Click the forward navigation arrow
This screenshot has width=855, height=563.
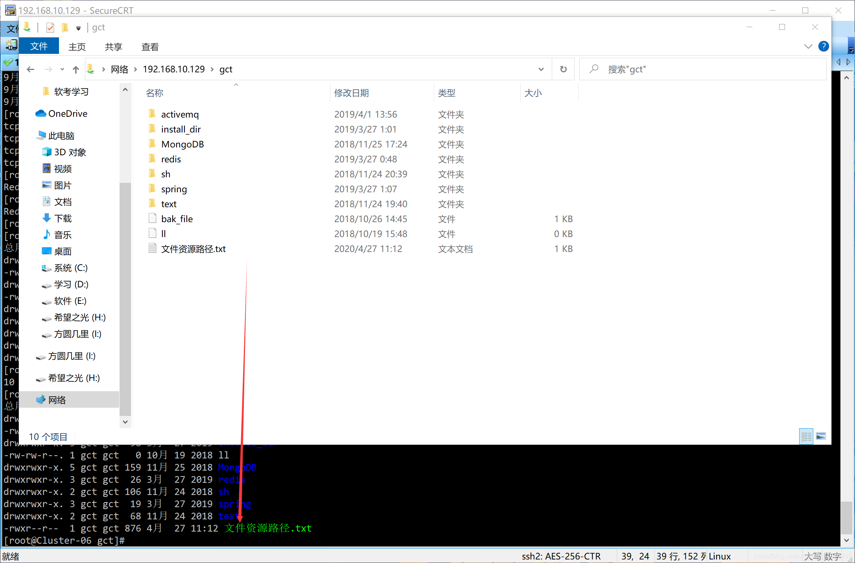tap(50, 70)
